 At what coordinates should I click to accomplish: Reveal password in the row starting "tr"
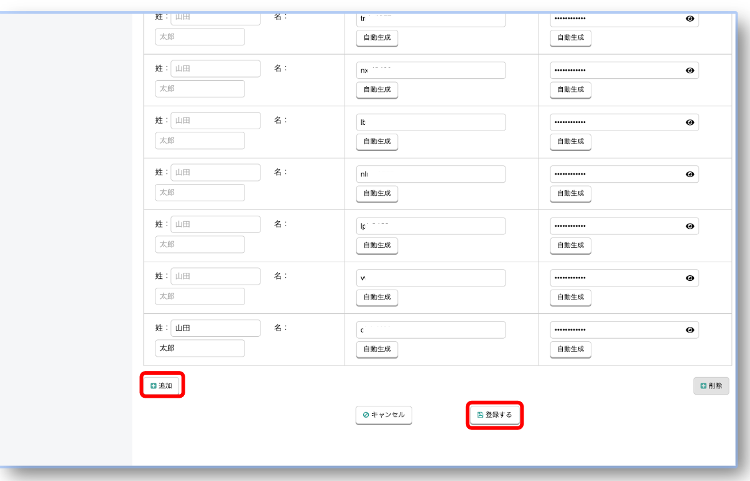689,19
